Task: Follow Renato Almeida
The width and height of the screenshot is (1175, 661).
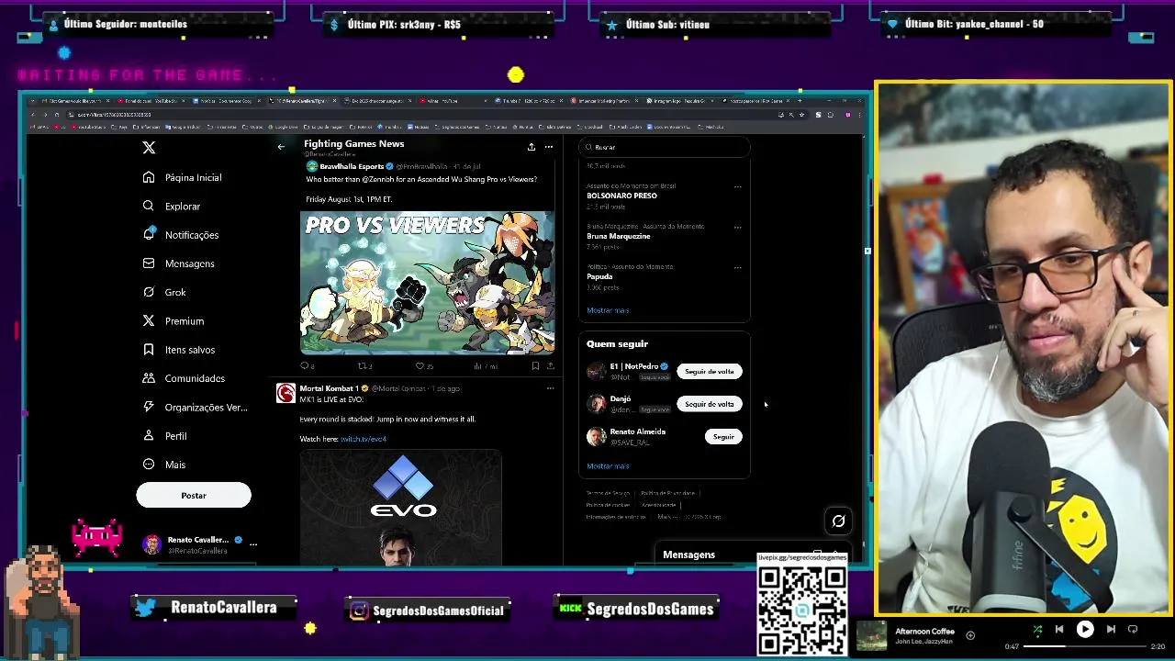Action: (723, 437)
